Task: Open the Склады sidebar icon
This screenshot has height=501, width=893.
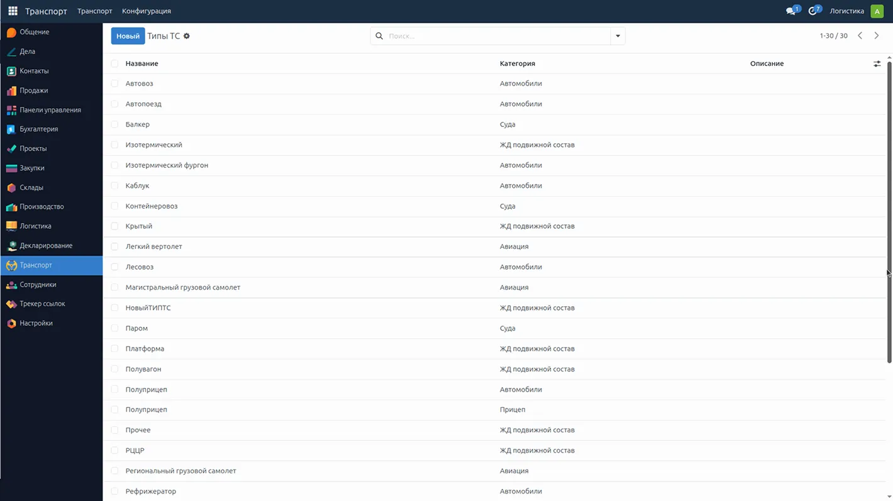Action: 11,187
